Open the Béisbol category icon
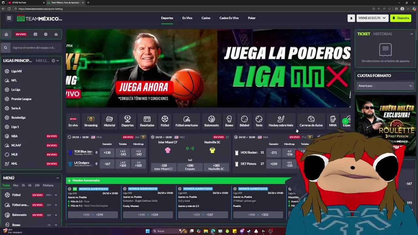418x235 pixels. [244, 121]
